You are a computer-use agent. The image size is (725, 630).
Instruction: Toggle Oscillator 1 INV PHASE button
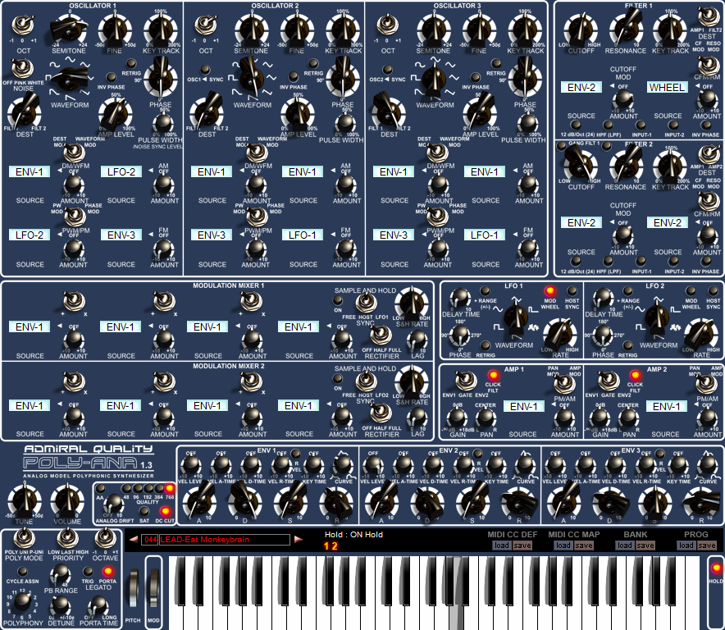[x=111, y=77]
